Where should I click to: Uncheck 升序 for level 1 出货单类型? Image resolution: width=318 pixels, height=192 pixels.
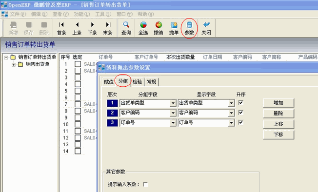click(x=241, y=103)
